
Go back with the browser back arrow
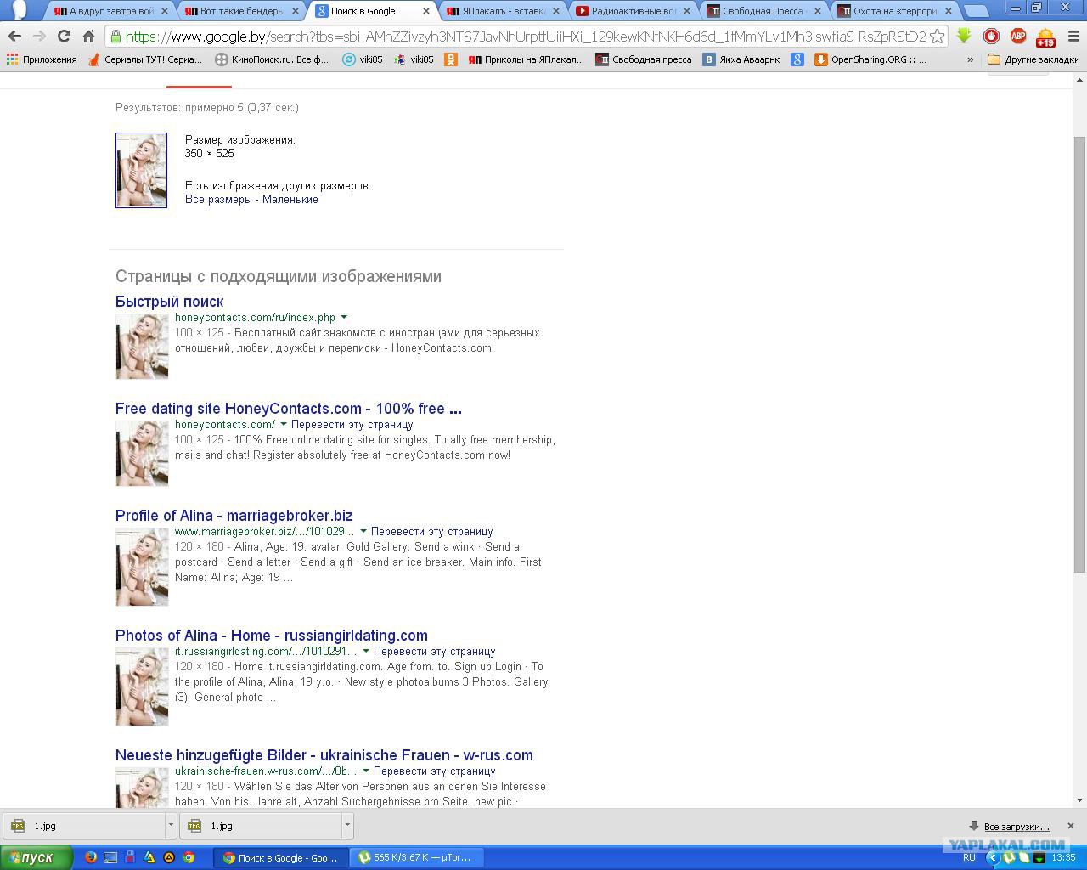tap(14, 37)
